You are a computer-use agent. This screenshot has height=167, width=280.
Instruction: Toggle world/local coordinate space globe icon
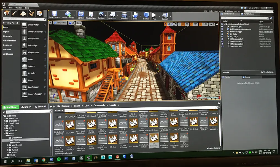pyautogui.click(x=176, y=24)
